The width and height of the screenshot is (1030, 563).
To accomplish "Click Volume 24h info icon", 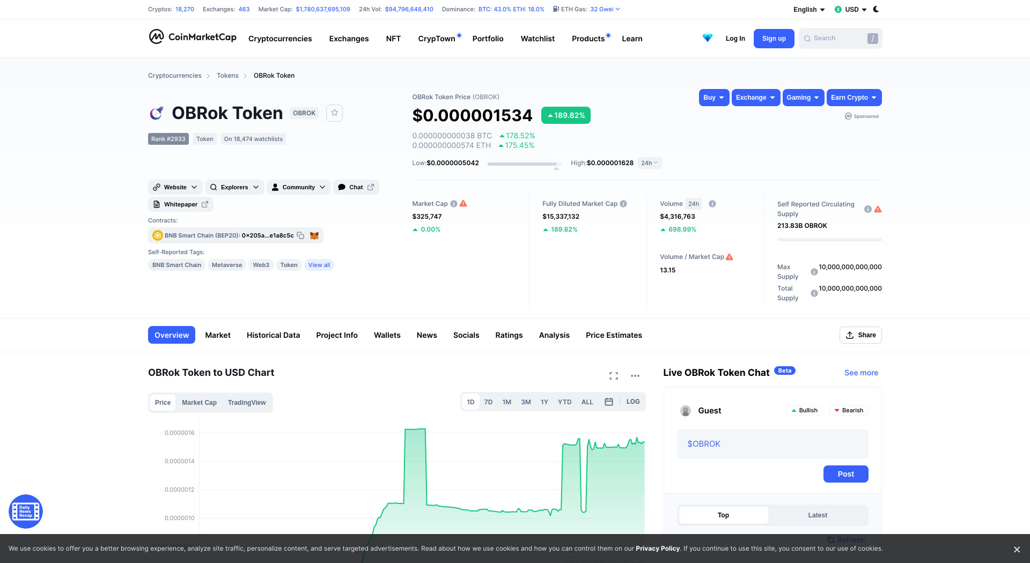I will point(712,204).
